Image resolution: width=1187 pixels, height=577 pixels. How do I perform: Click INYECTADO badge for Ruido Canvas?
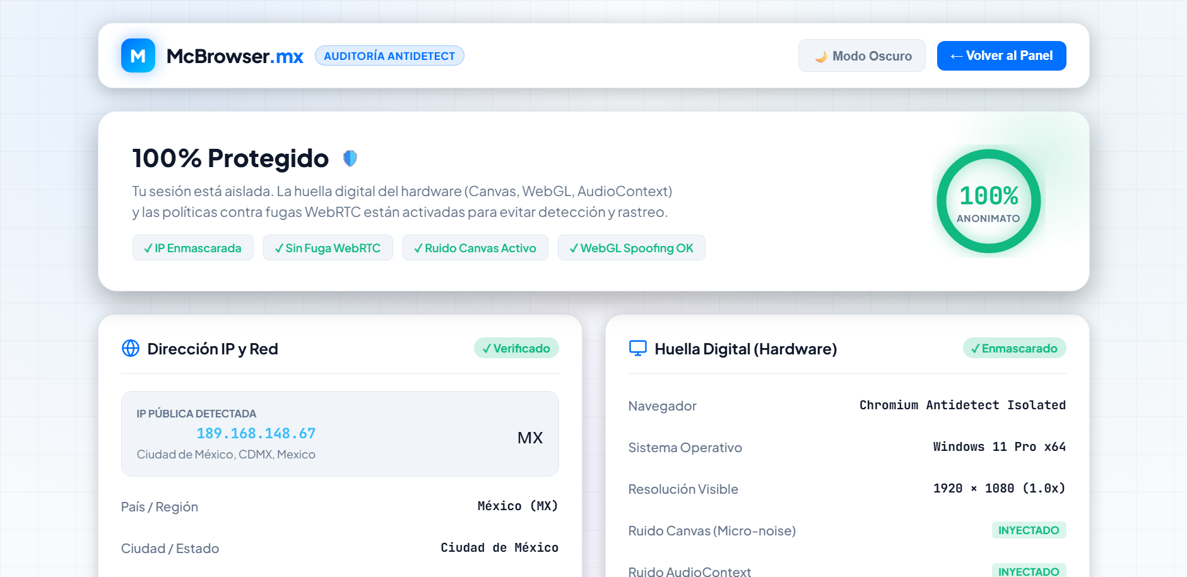[x=1029, y=530]
